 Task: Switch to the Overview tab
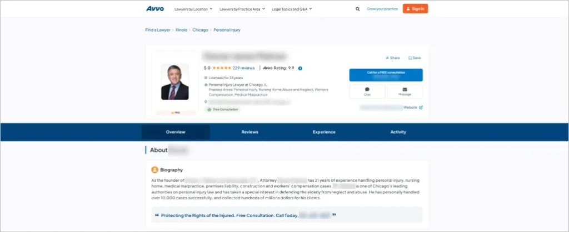point(176,132)
